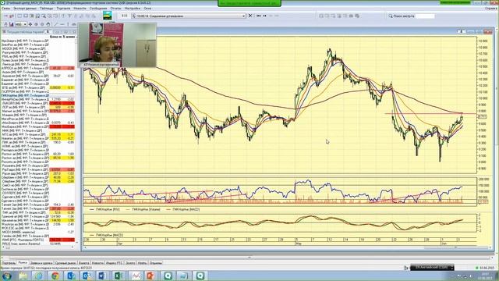Expand the connection status dropdown
The image size is (499, 281).
click(x=244, y=16)
